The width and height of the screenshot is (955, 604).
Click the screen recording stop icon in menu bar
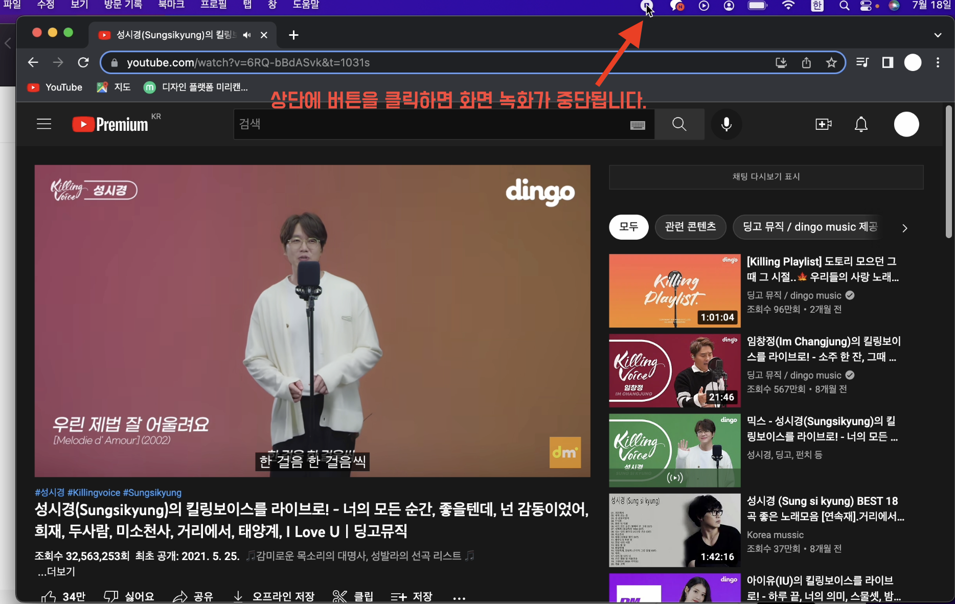pyautogui.click(x=646, y=6)
